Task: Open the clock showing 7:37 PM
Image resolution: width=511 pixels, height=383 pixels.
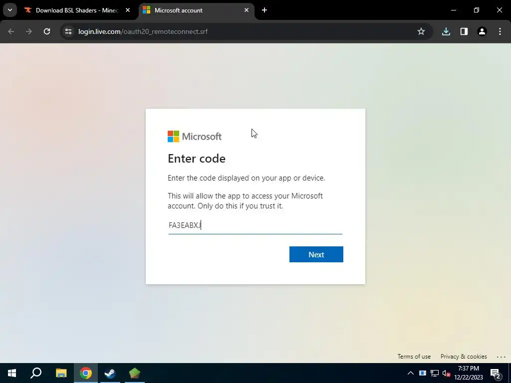Action: 469,373
